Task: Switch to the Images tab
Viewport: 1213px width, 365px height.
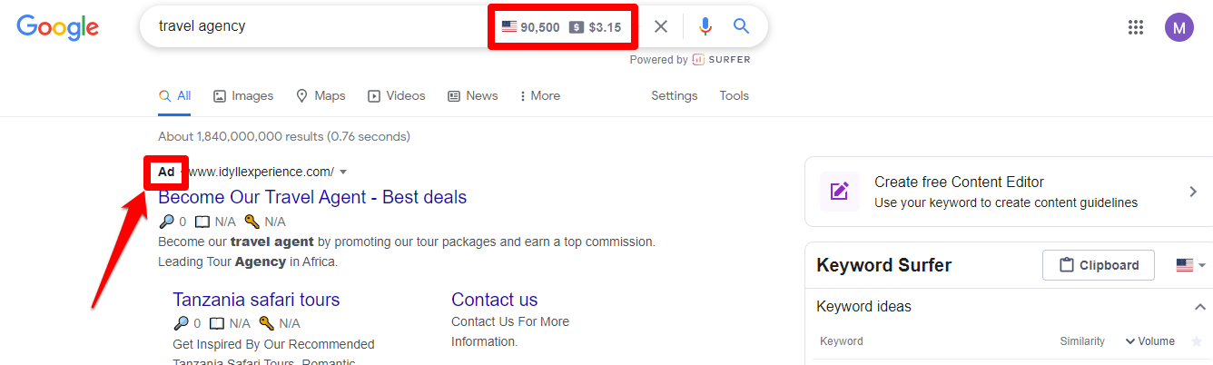Action: point(243,95)
